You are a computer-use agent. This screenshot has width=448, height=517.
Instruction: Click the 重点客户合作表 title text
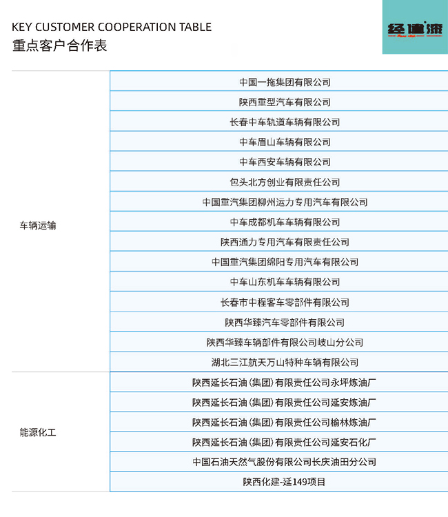click(60, 46)
